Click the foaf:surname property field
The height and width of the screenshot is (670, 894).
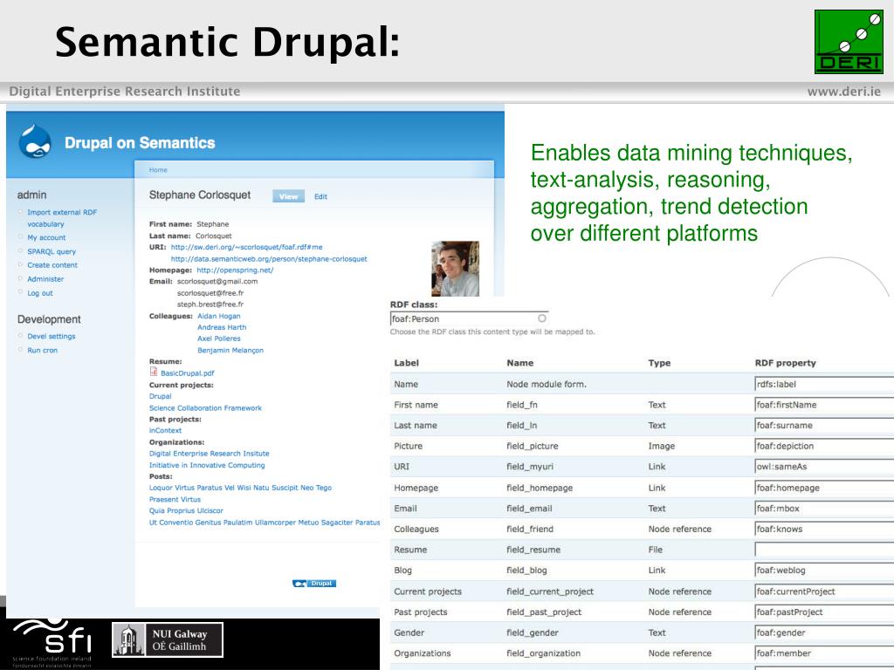824,425
